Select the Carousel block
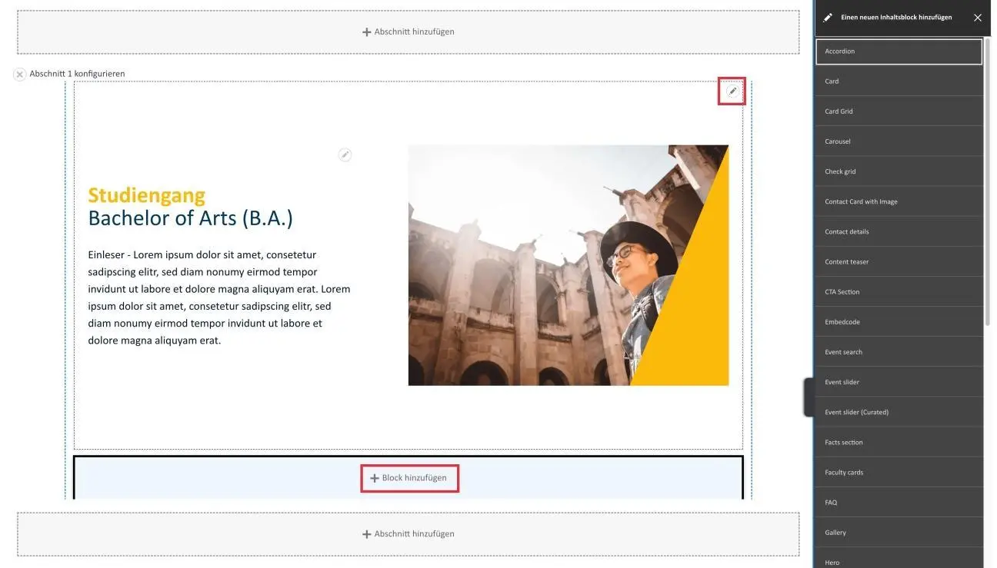 click(898, 141)
